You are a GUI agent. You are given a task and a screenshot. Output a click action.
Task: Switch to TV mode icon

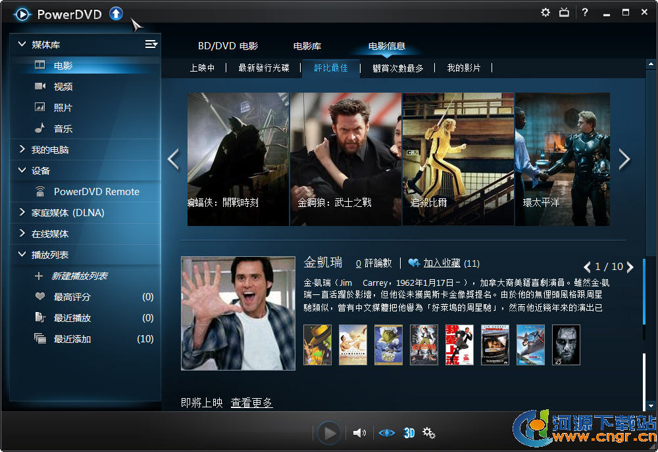pos(565,12)
